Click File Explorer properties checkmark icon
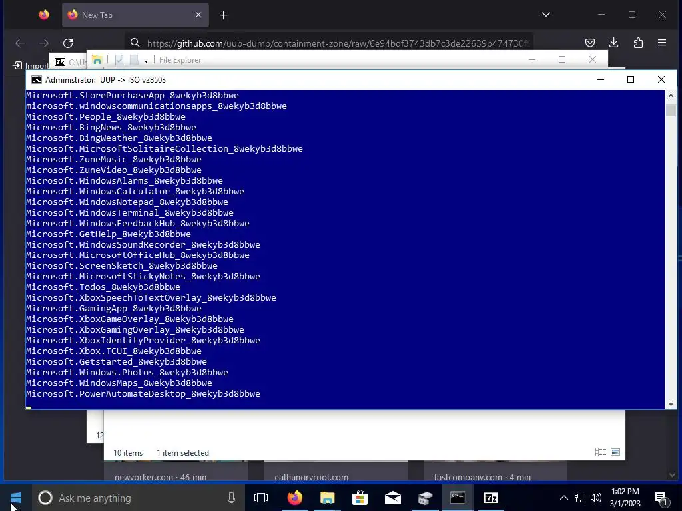 pyautogui.click(x=119, y=60)
